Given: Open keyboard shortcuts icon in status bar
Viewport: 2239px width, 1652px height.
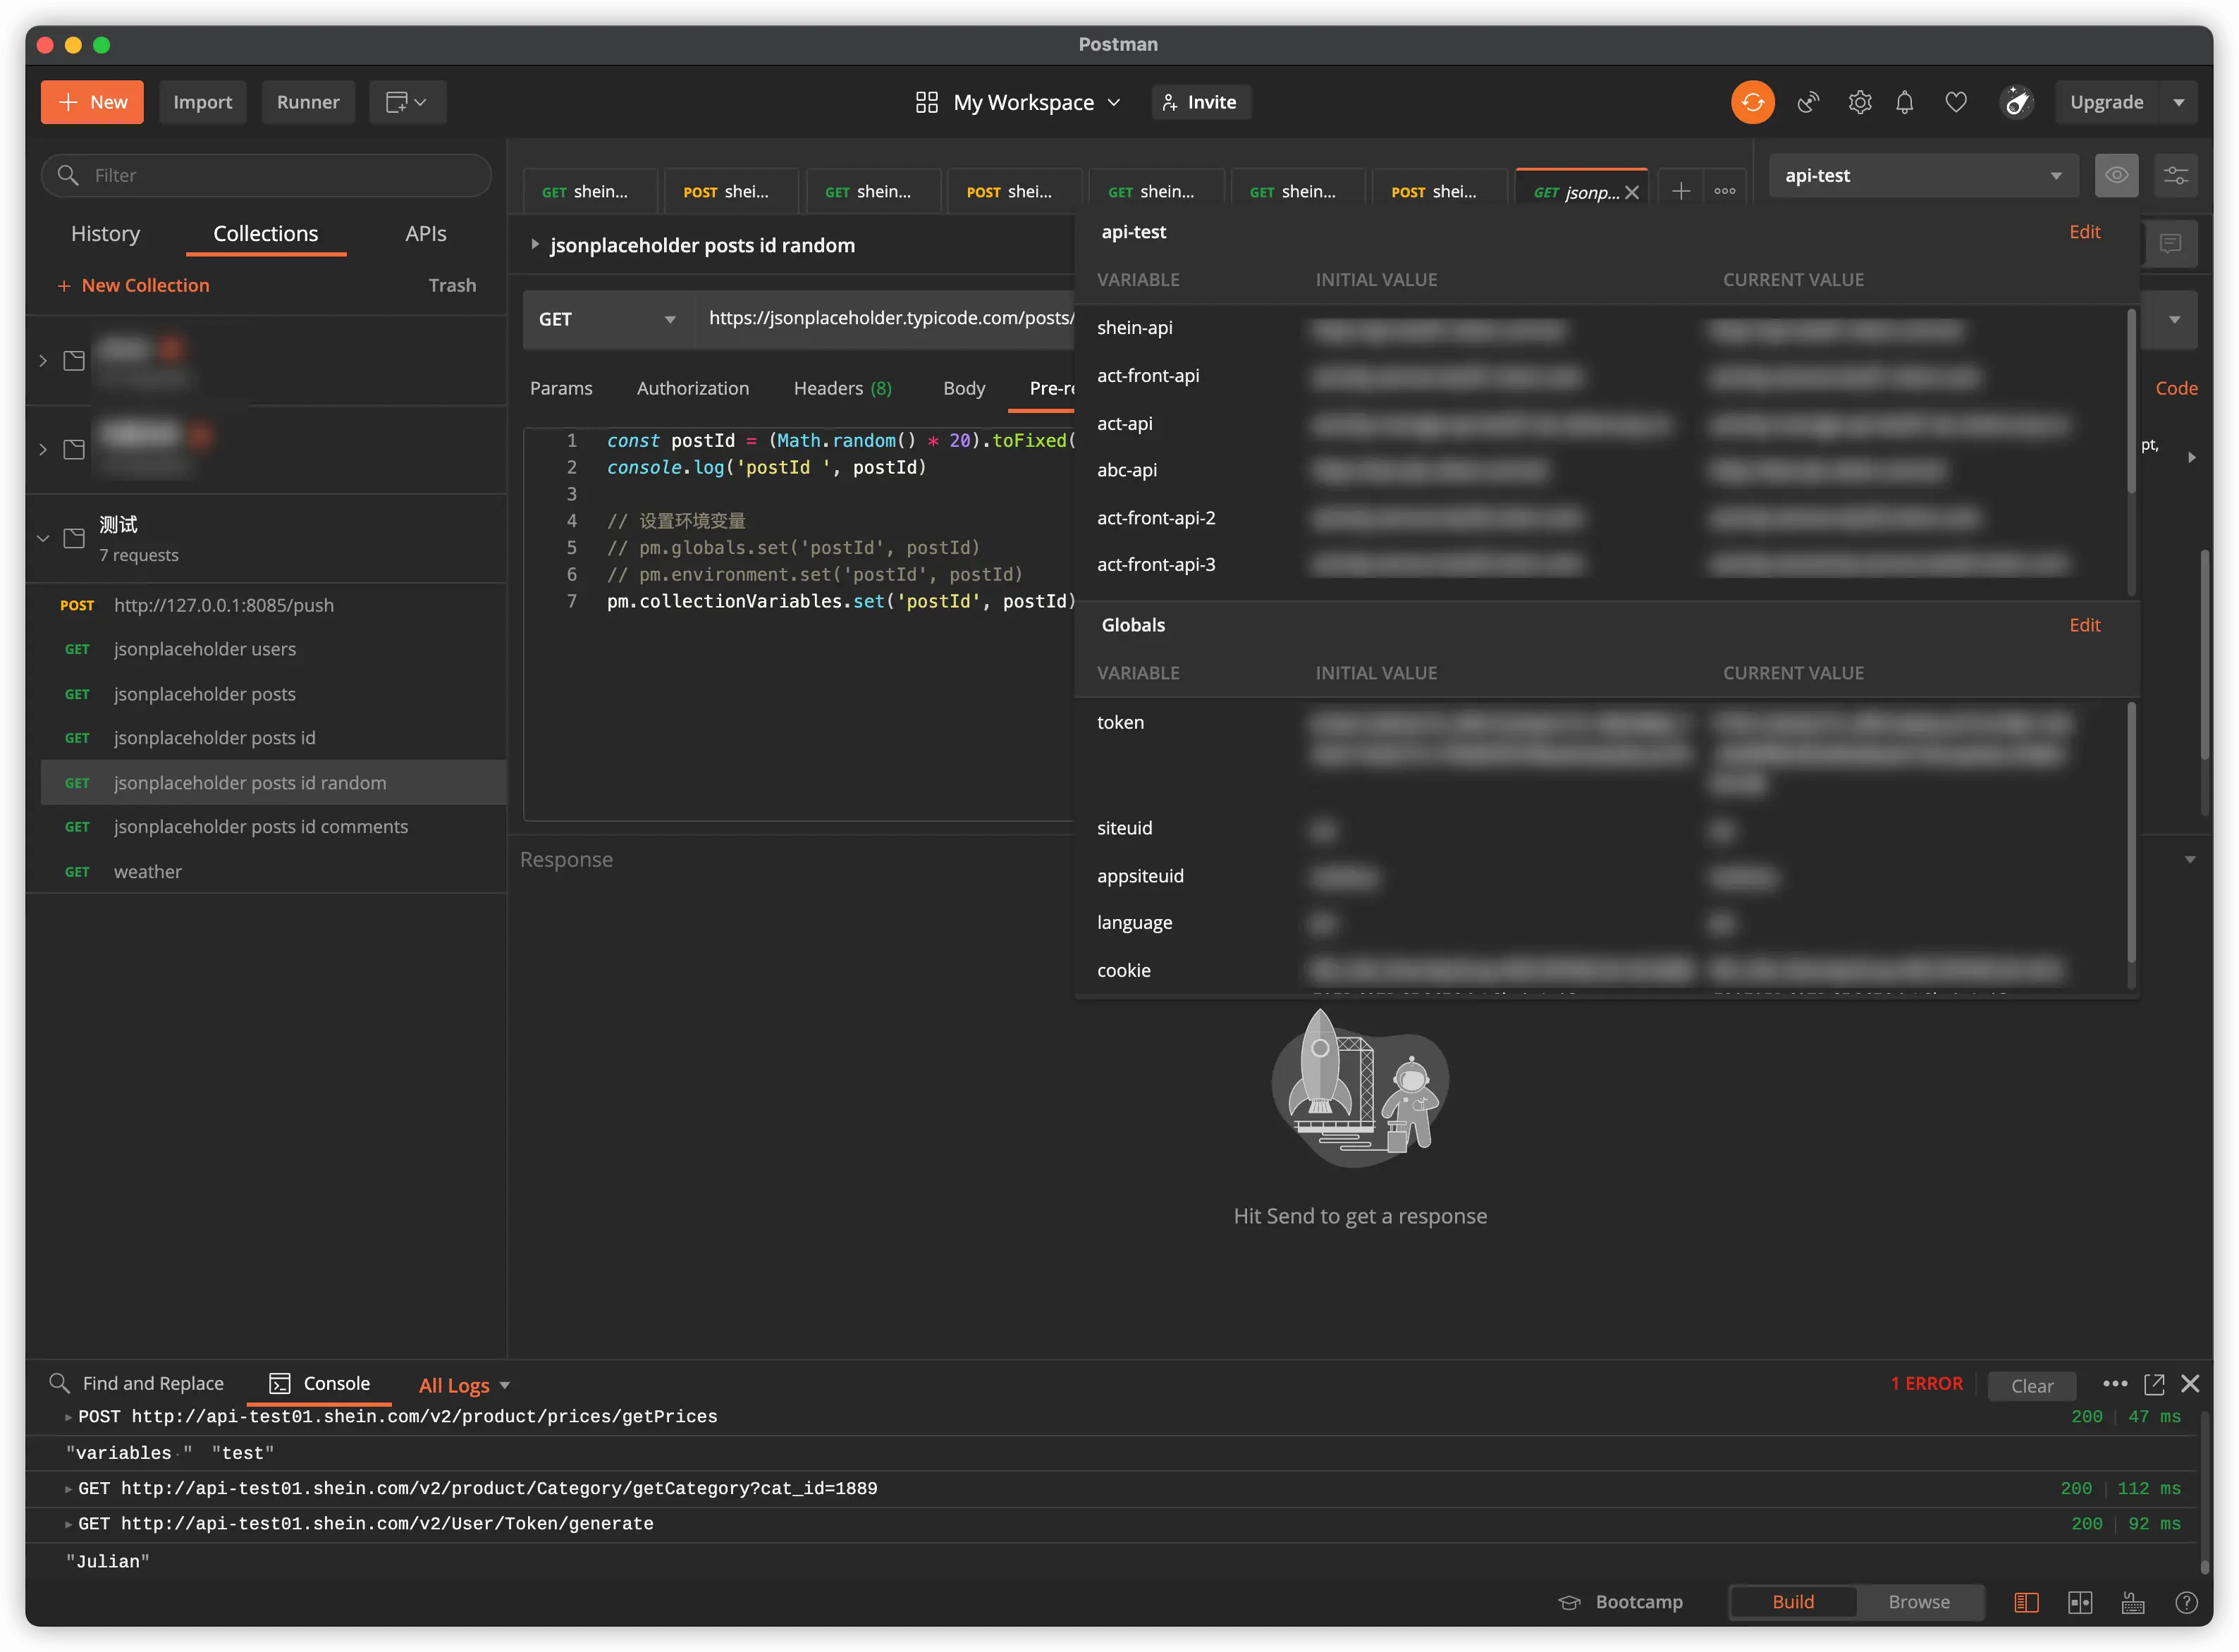Looking at the screenshot, I should coord(2132,1602).
